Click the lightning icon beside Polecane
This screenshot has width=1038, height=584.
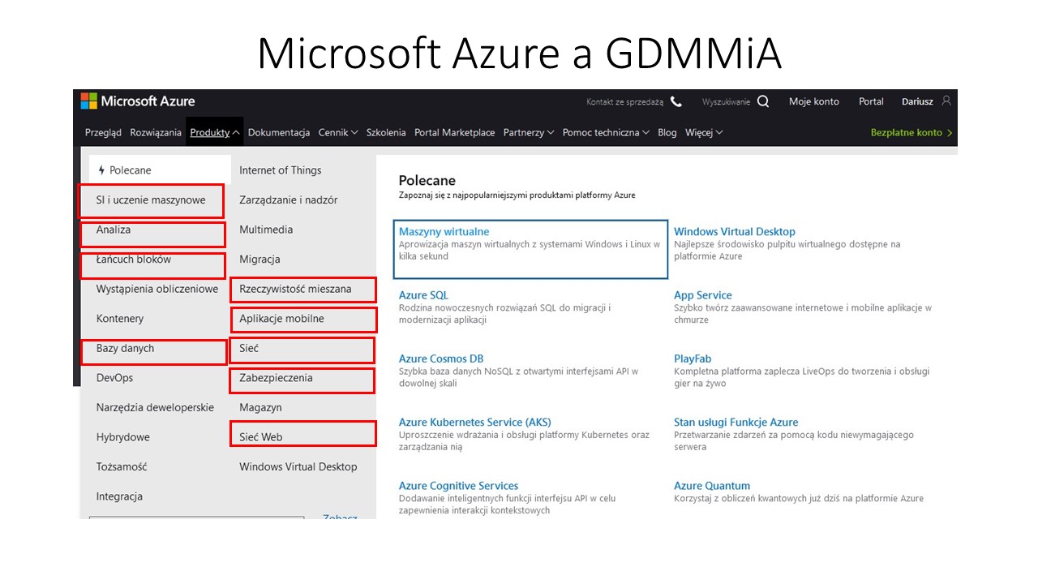point(101,170)
